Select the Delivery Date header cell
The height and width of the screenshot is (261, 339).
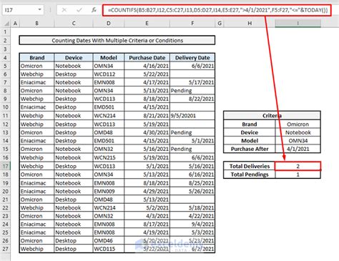192,58
